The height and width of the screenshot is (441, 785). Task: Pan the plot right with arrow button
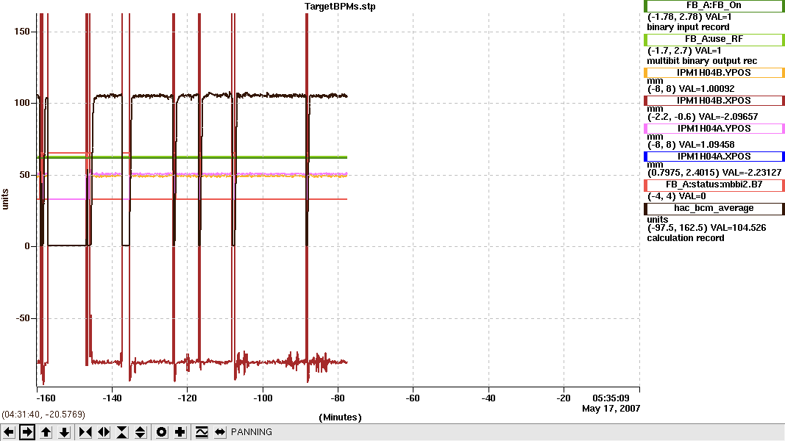click(27, 432)
